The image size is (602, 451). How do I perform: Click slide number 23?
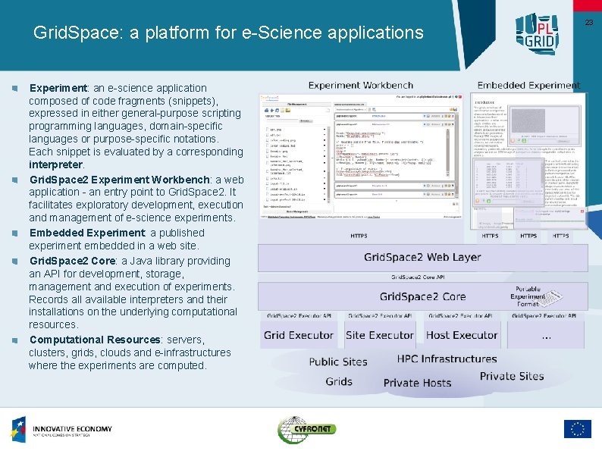pos(589,22)
